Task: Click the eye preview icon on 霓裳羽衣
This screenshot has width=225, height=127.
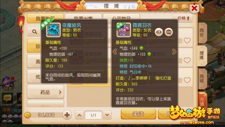Action: 159,32
